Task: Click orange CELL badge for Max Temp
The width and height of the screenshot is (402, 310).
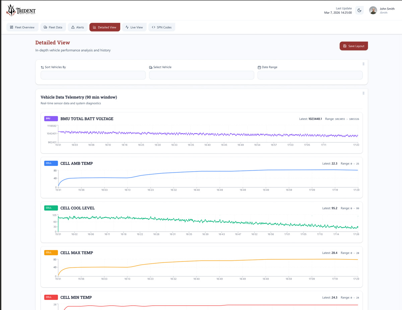Action: click(51, 253)
